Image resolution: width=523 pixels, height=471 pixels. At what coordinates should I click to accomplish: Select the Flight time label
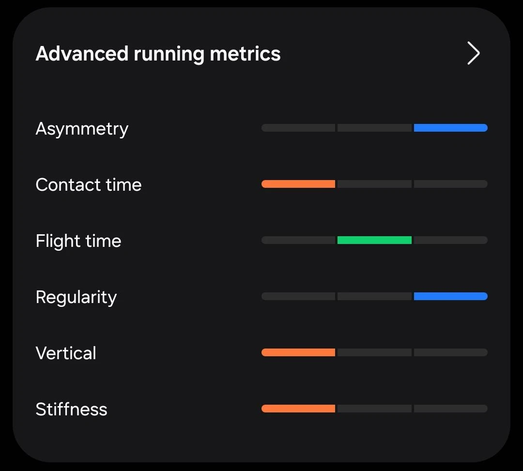(78, 241)
